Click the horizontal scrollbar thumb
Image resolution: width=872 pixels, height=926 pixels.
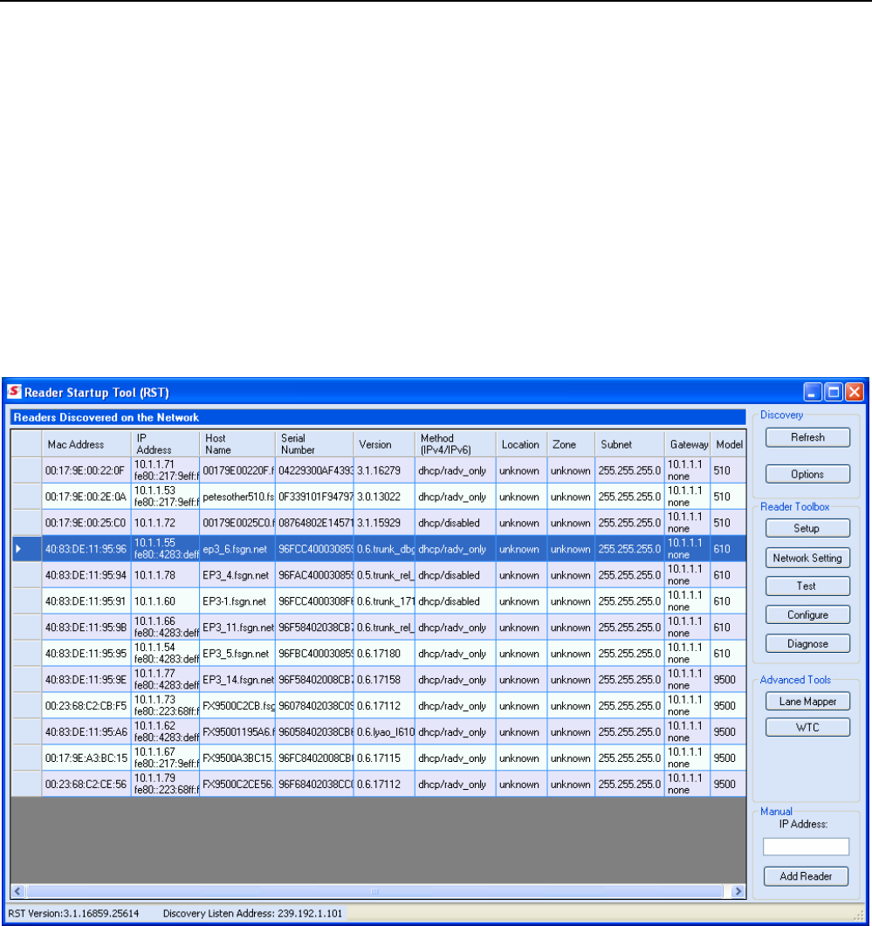(x=374, y=891)
